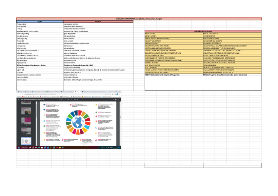The height and width of the screenshot is (196, 278).
Task: Click the Windows Start button in taskbar
Action: (x=18, y=148)
